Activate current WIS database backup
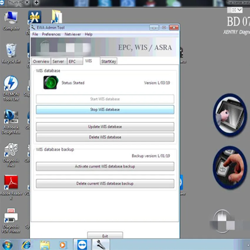Viewport: 250px width, 250px height. point(105,166)
